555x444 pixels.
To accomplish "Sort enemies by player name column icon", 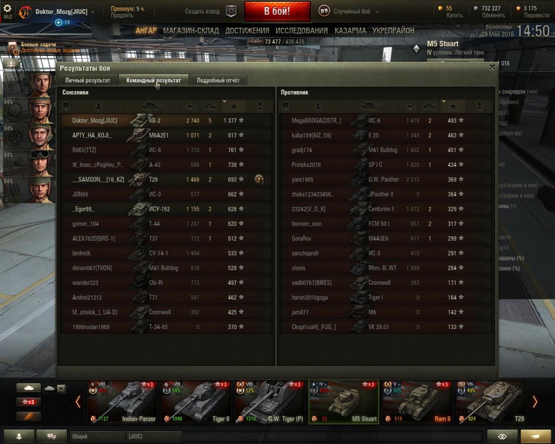I will pyautogui.click(x=318, y=106).
